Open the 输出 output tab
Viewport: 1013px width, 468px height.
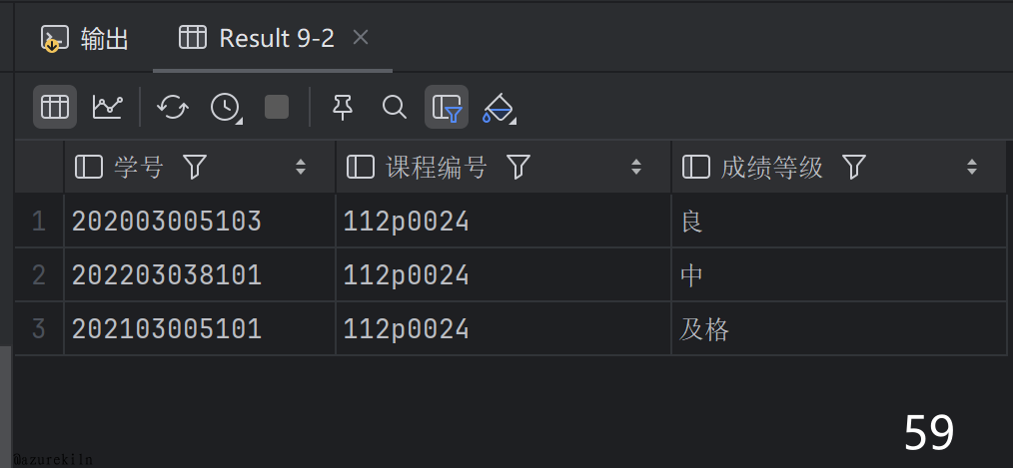coord(86,39)
